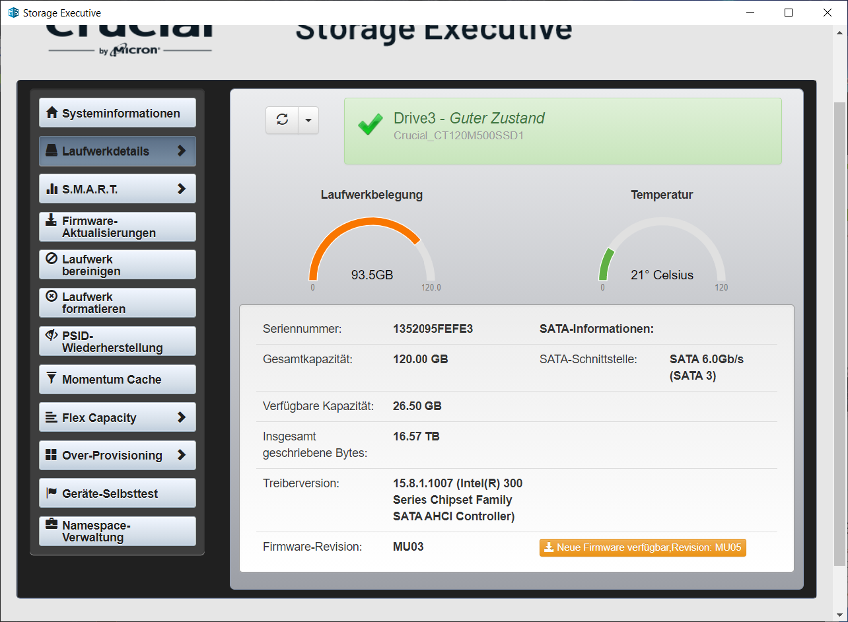Click serial number 1352095FEFE3
This screenshot has width=848, height=622.
pyautogui.click(x=433, y=329)
